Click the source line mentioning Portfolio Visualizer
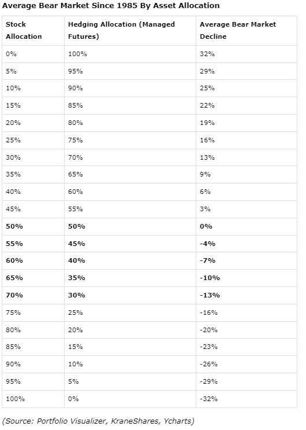This screenshot has width=306, height=430. coord(98,421)
